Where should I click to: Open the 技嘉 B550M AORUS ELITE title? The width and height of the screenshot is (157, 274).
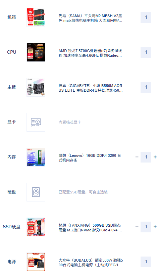(x=91, y=88)
